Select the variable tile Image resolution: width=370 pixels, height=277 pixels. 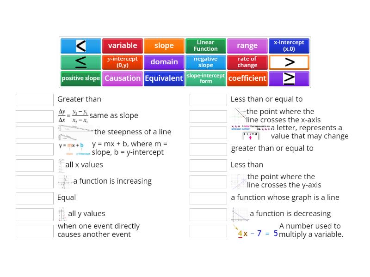click(122, 45)
